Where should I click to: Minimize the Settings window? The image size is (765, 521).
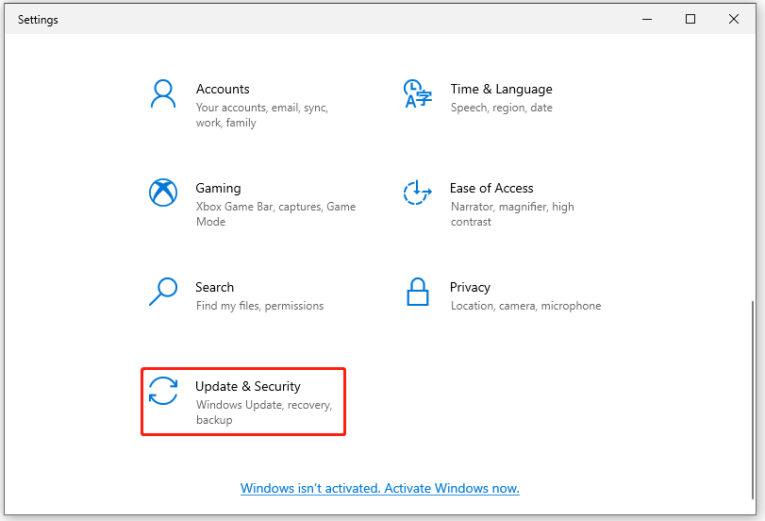click(647, 19)
